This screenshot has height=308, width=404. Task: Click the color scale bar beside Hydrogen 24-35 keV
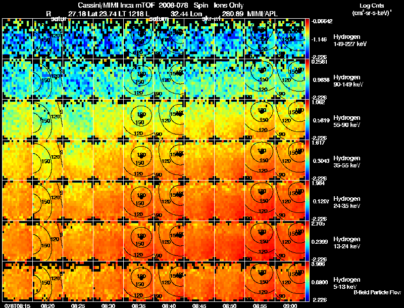pos(307,201)
